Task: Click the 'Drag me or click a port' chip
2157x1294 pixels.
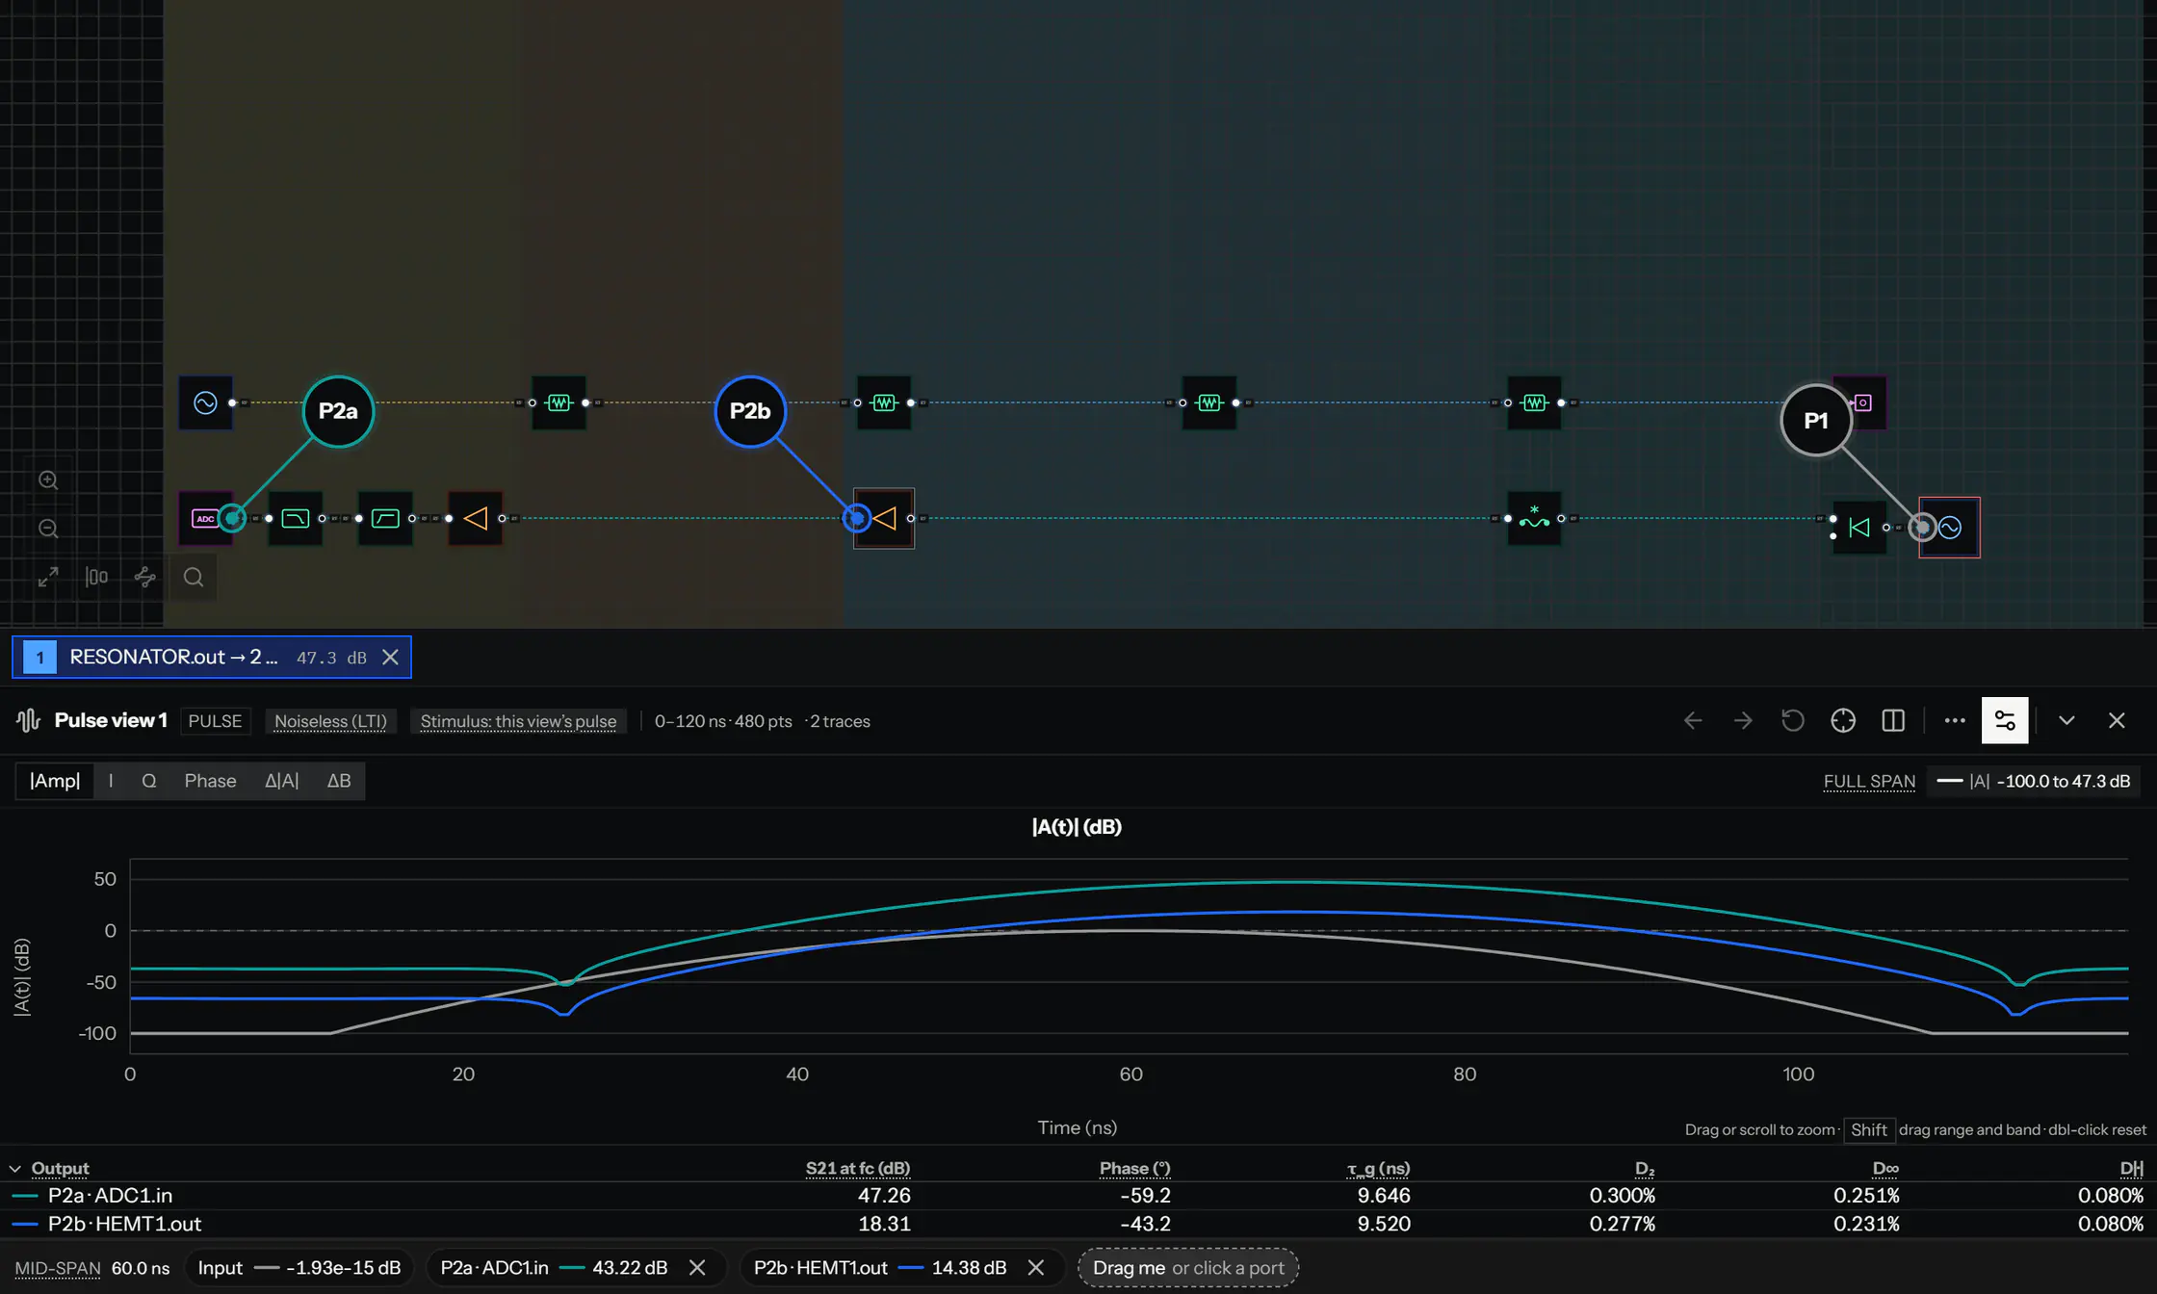Action: pos(1188,1267)
